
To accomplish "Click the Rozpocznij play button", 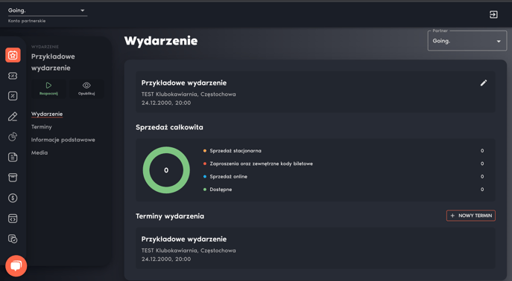I will point(48,88).
